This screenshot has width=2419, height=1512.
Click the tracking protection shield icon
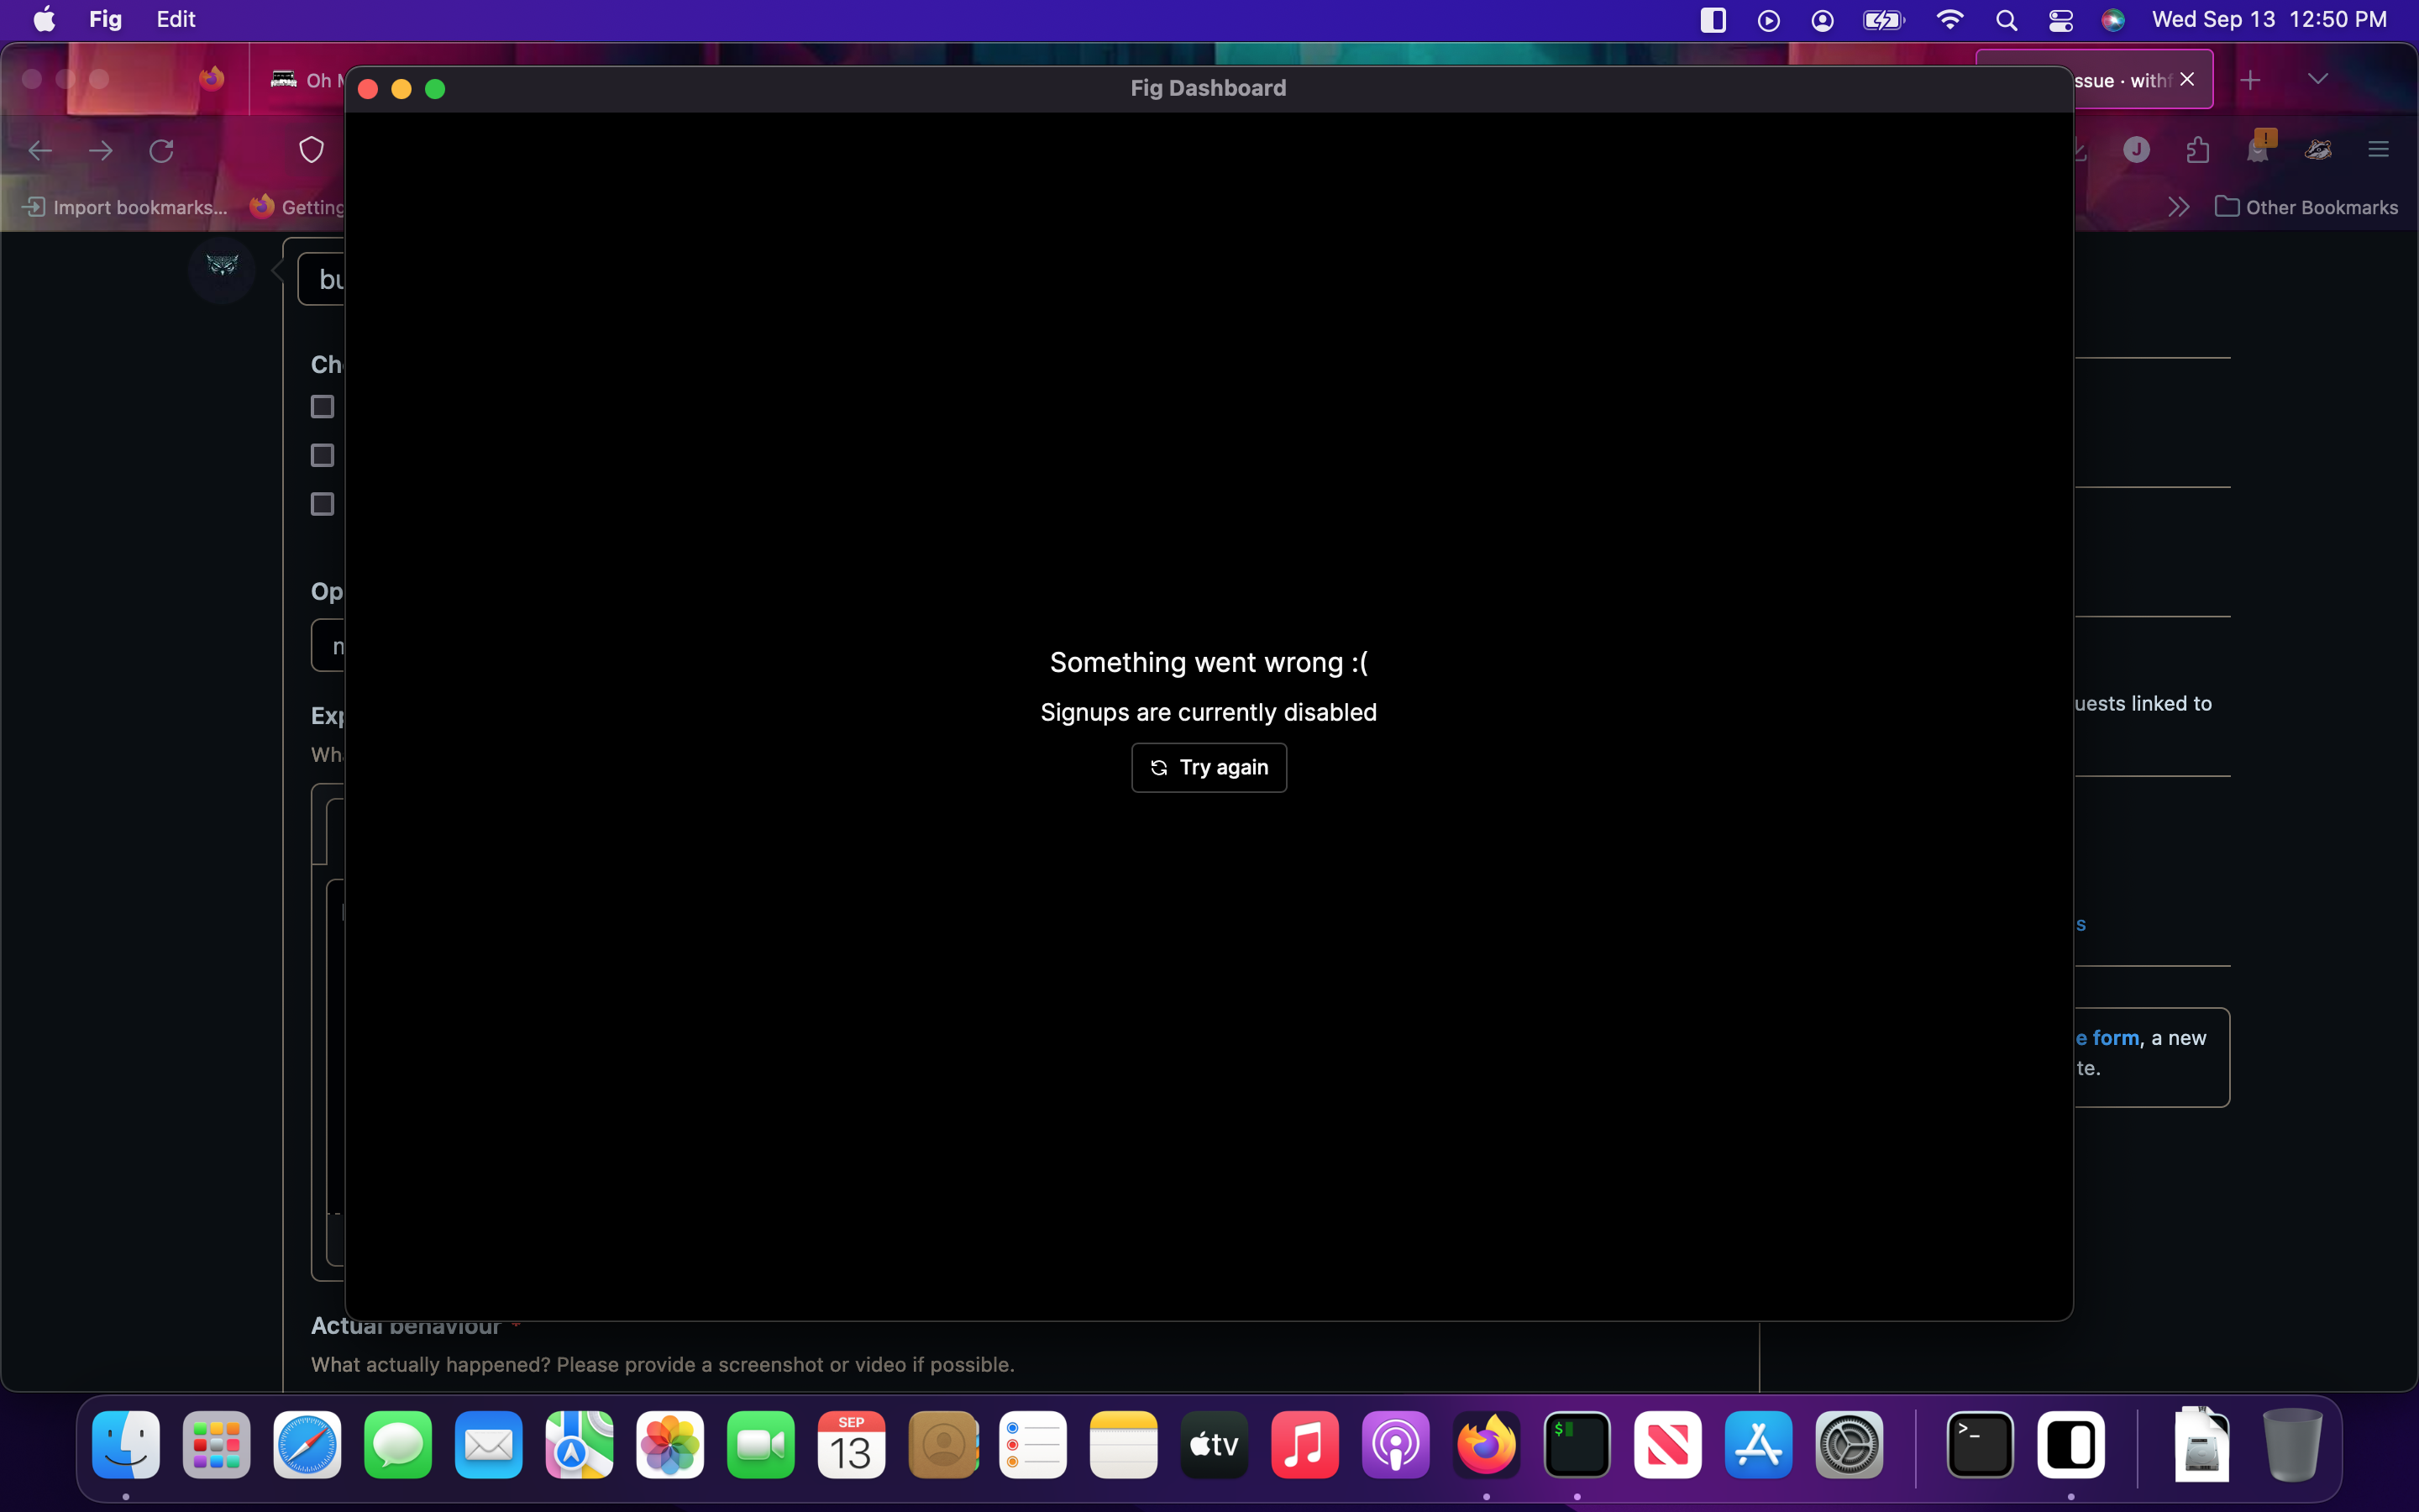(310, 148)
